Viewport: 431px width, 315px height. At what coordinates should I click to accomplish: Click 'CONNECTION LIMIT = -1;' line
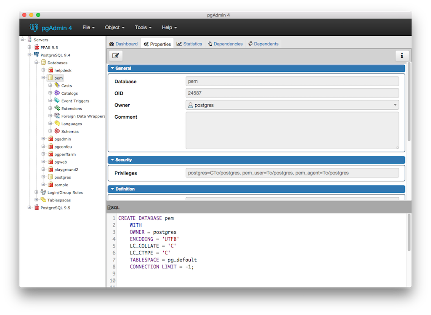162,267
